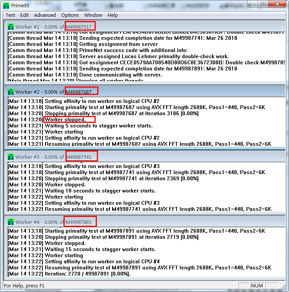Click the Worker #2 window icon

click(11, 92)
